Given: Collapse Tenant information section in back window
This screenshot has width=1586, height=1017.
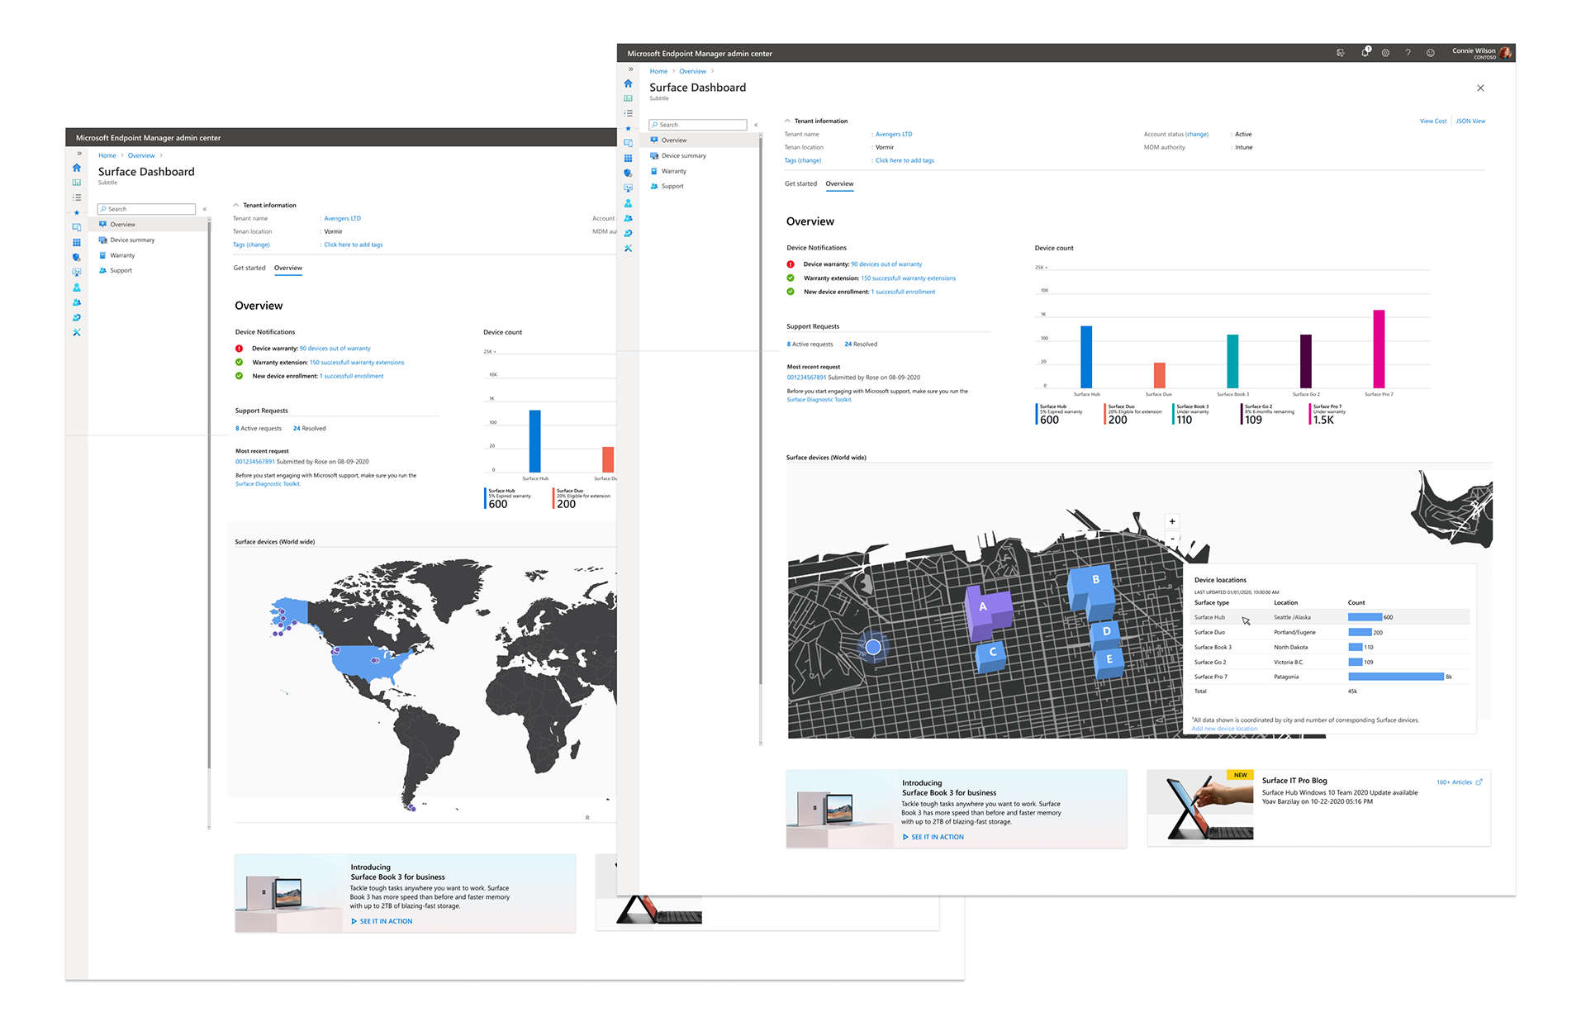Looking at the screenshot, I should (235, 205).
